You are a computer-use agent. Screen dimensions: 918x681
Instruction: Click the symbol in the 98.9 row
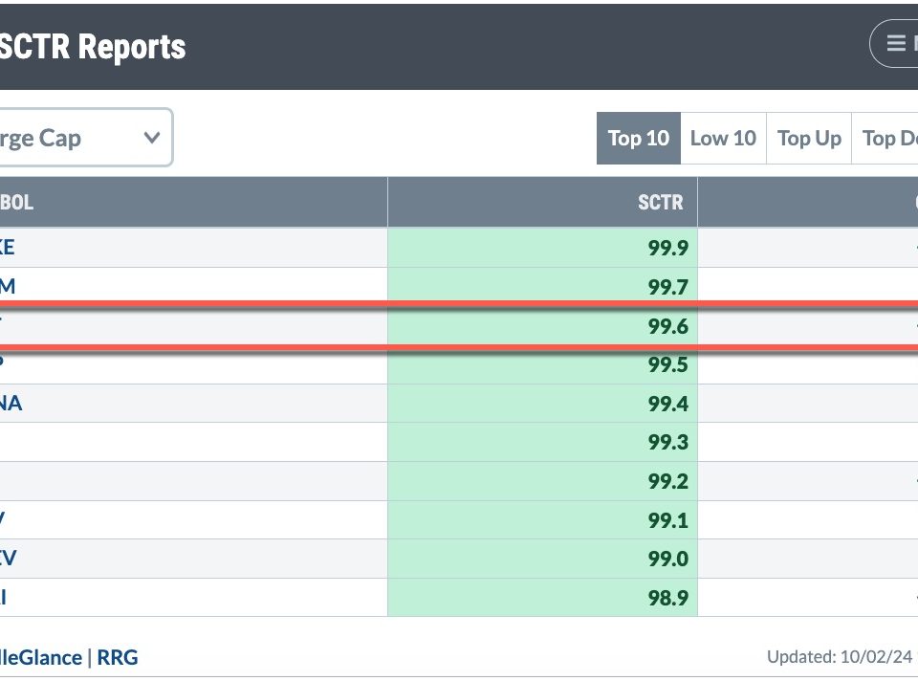(5, 598)
